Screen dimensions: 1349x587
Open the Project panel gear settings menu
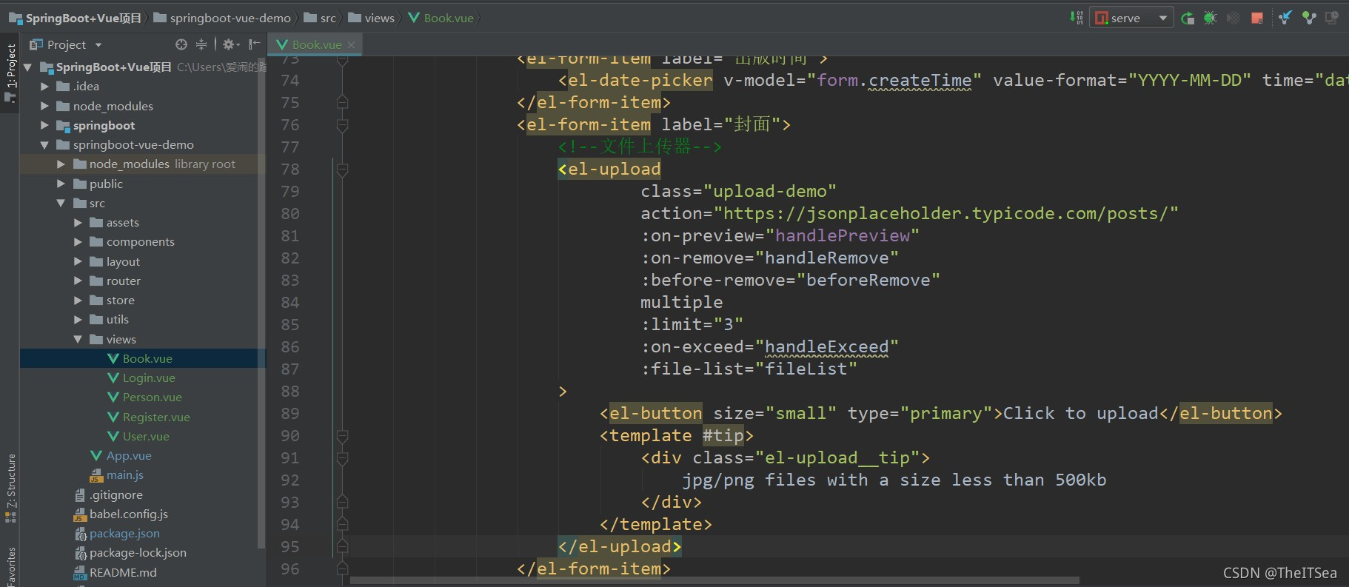(231, 44)
